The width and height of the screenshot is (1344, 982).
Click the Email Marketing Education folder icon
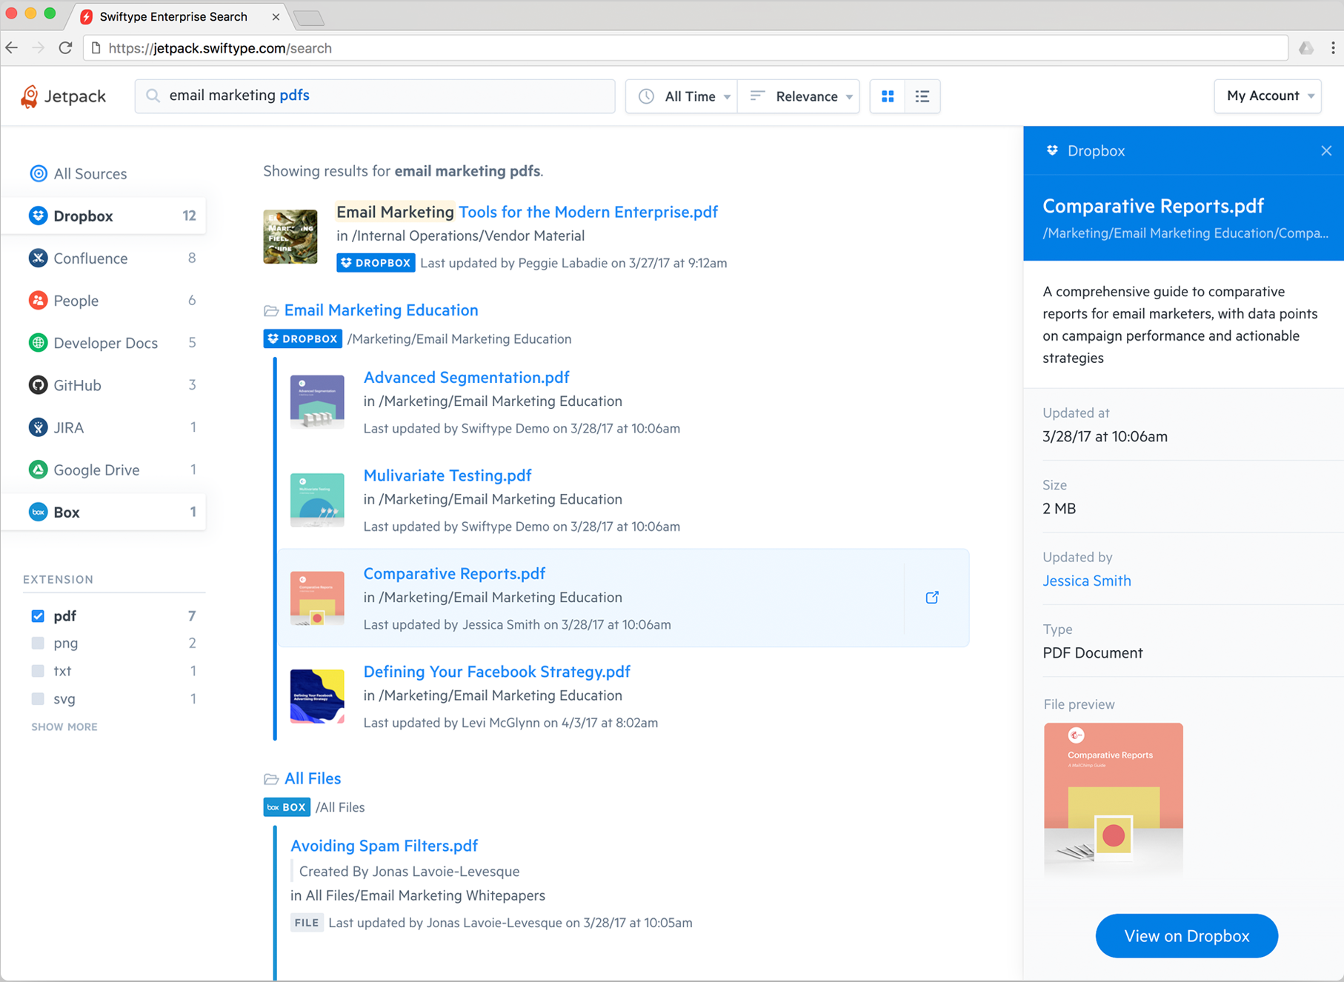271,310
